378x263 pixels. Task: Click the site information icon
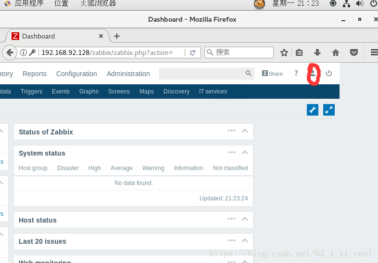24,53
